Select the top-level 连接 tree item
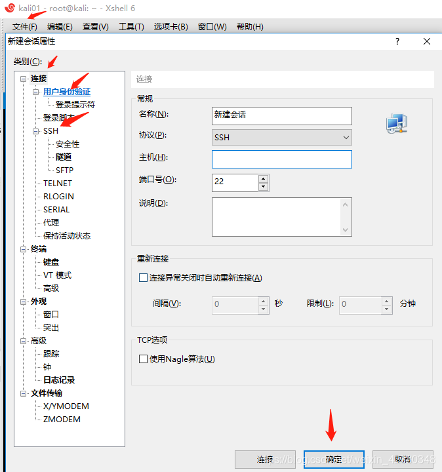The width and height of the screenshot is (442, 472). [x=39, y=79]
